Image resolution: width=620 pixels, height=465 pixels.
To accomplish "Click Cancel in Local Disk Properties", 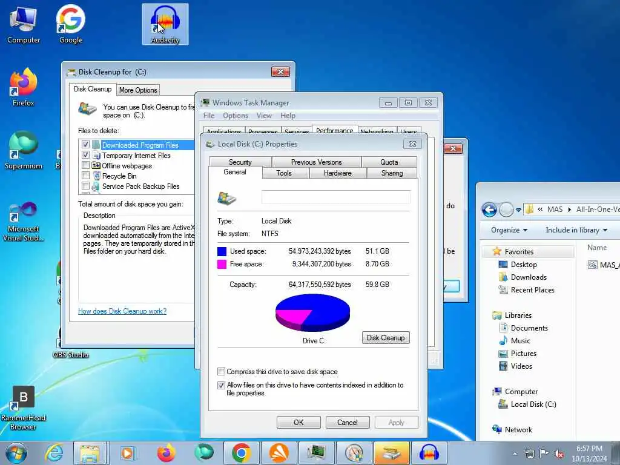I will pos(348,422).
